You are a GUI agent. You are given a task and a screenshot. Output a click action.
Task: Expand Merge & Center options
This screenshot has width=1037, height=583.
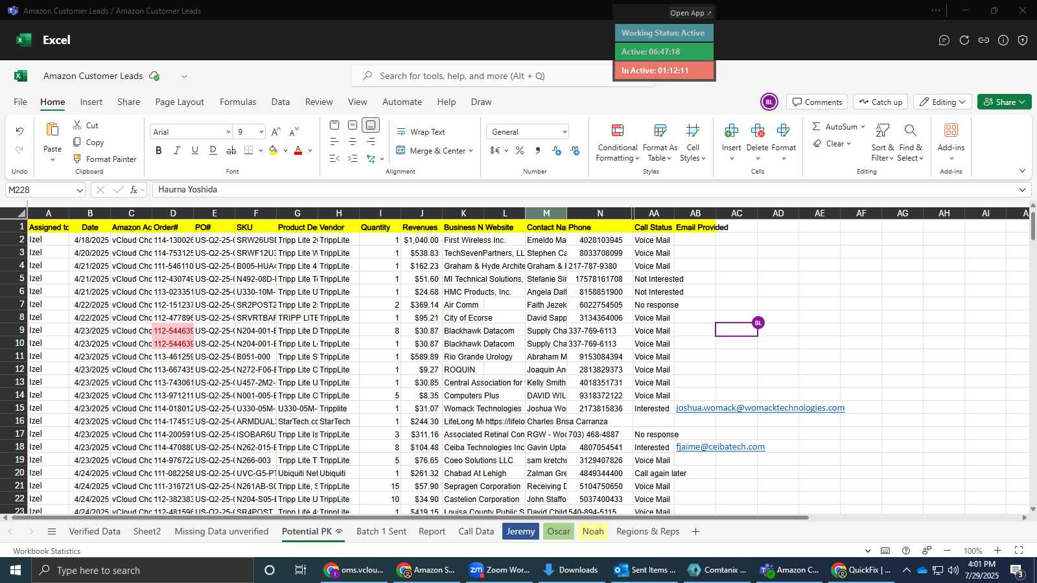(471, 150)
